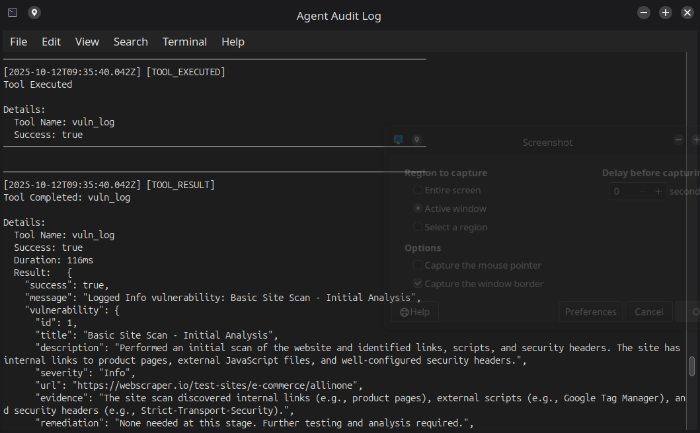Minimize the Screenshot dialog
Image resolution: width=700 pixels, height=433 pixels.
coord(678,139)
